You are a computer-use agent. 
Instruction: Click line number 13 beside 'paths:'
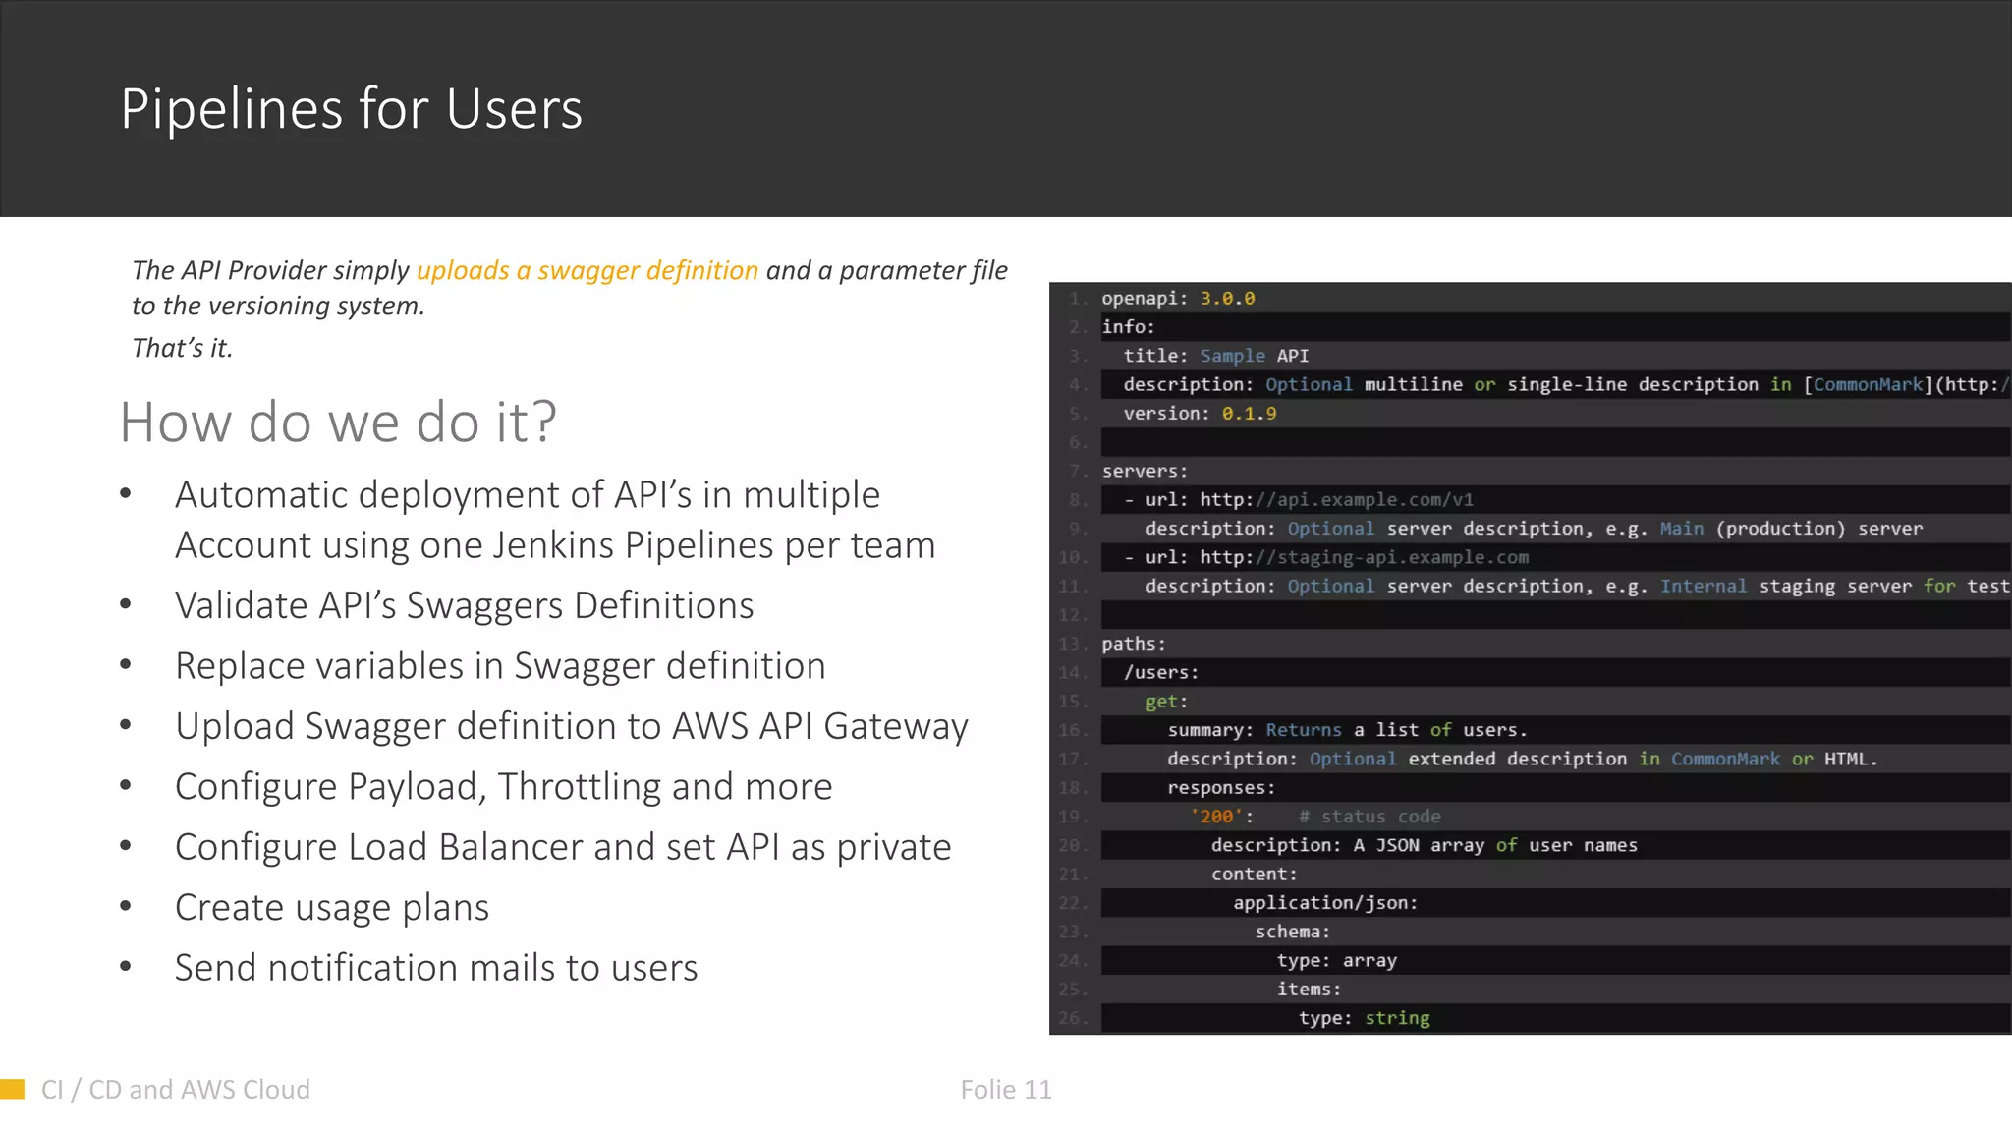pos(1071,645)
